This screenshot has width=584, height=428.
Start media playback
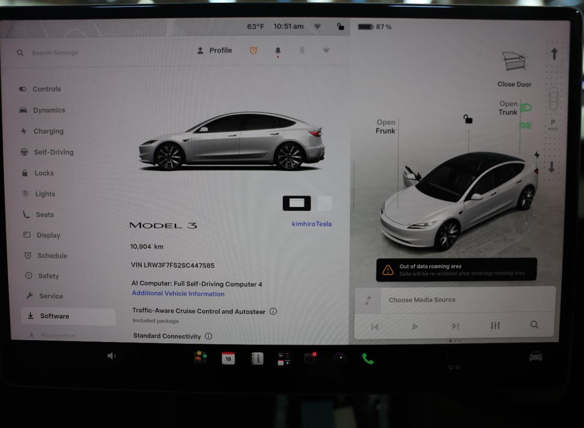point(415,326)
